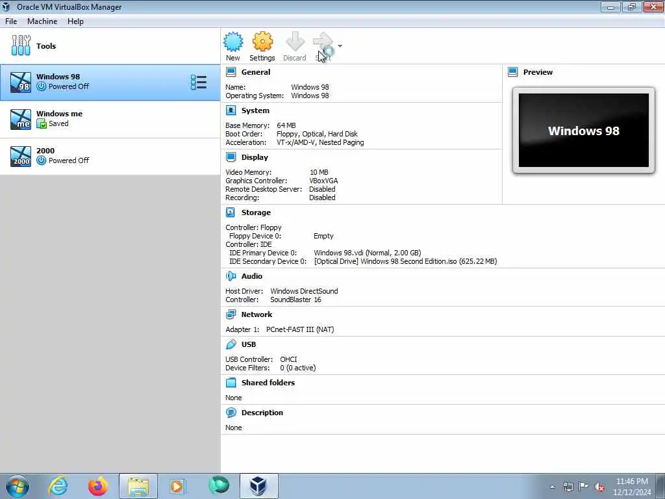Open the Start button dropdown arrow
The image size is (665, 499).
pos(340,46)
